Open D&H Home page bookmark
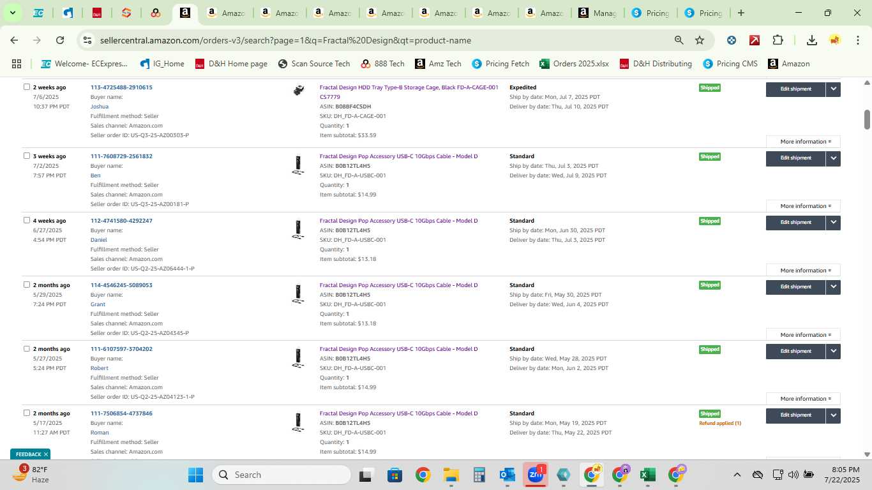Screen dimensions: 872x490 point(231,64)
